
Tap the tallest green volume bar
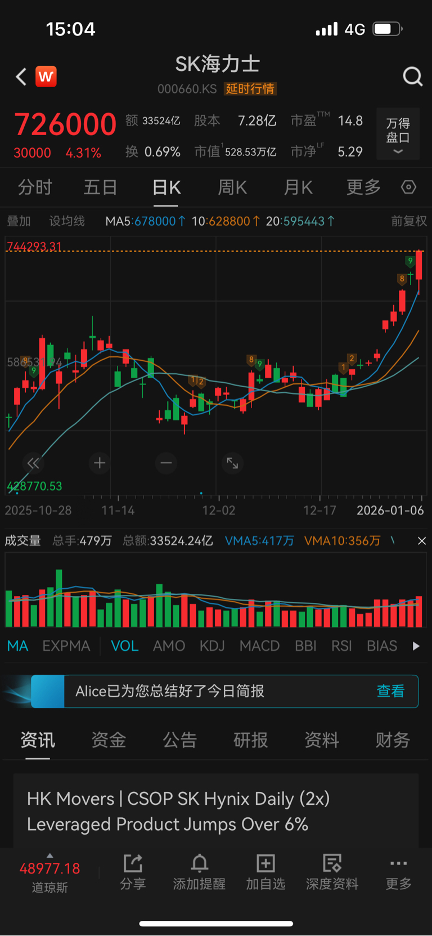click(59, 598)
